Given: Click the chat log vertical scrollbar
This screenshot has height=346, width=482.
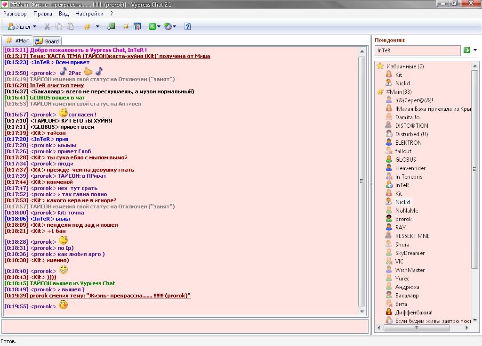Looking at the screenshot, I should click(x=362, y=181).
